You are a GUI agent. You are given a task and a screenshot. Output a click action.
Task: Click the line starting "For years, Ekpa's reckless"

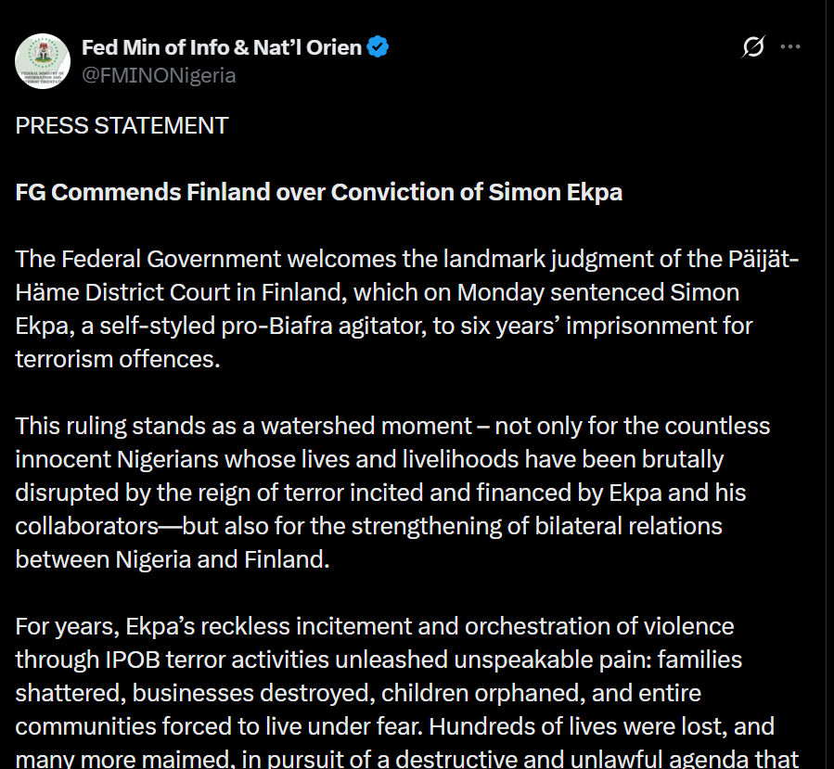pos(374,626)
